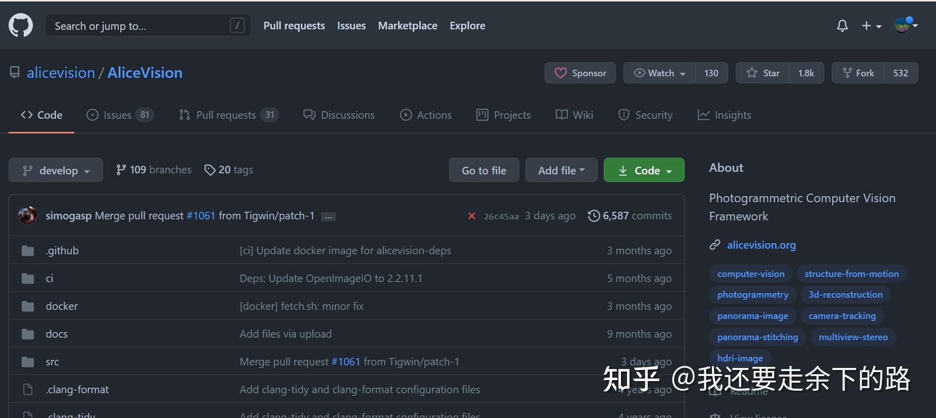This screenshot has width=936, height=418.
Task: Open the Wiki tab
Action: click(574, 115)
